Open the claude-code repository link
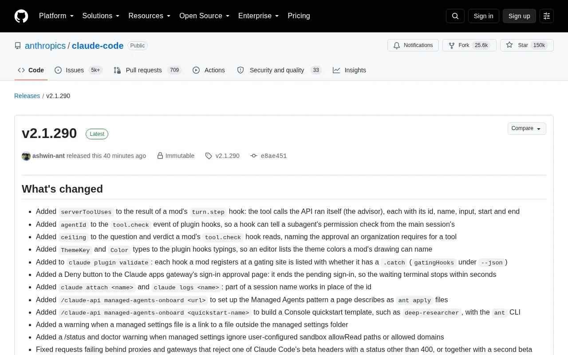The image size is (568, 355). (98, 46)
